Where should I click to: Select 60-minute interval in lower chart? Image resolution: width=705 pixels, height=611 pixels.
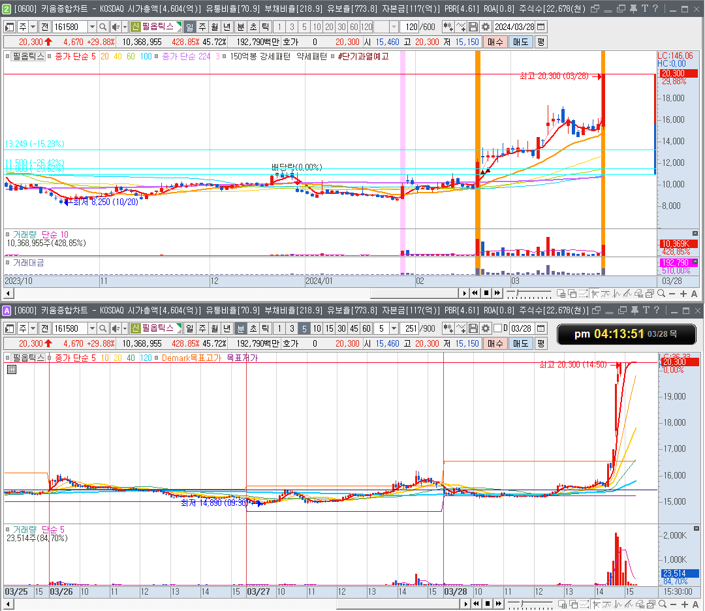(x=366, y=328)
